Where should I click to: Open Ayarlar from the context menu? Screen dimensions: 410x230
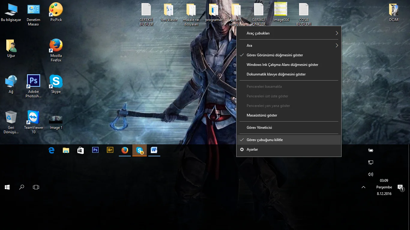[x=252, y=149]
